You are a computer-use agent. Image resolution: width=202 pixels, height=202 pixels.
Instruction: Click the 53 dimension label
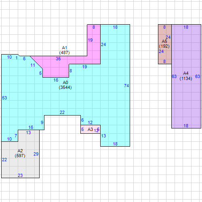(4, 98)
